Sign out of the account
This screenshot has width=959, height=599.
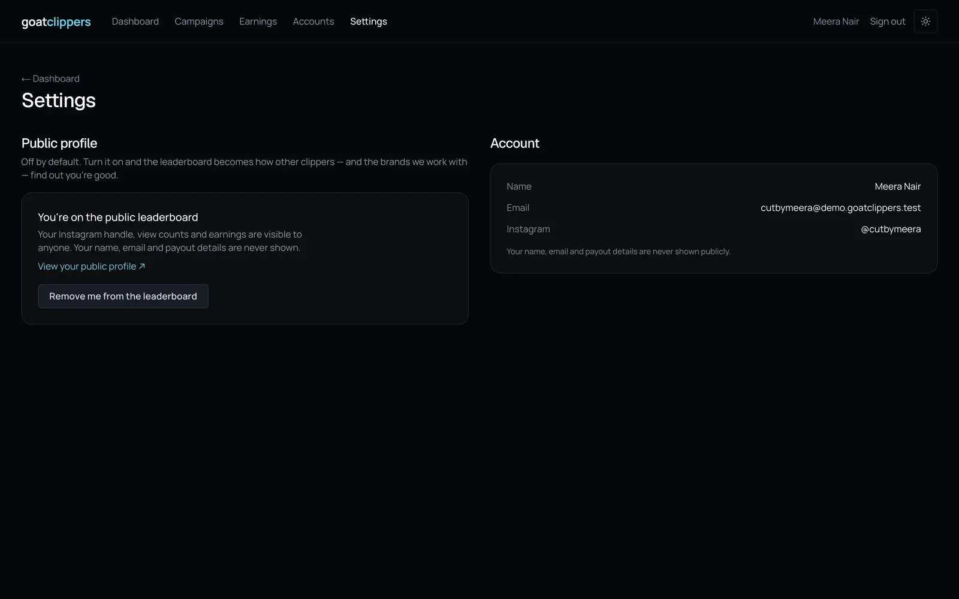coord(888,22)
